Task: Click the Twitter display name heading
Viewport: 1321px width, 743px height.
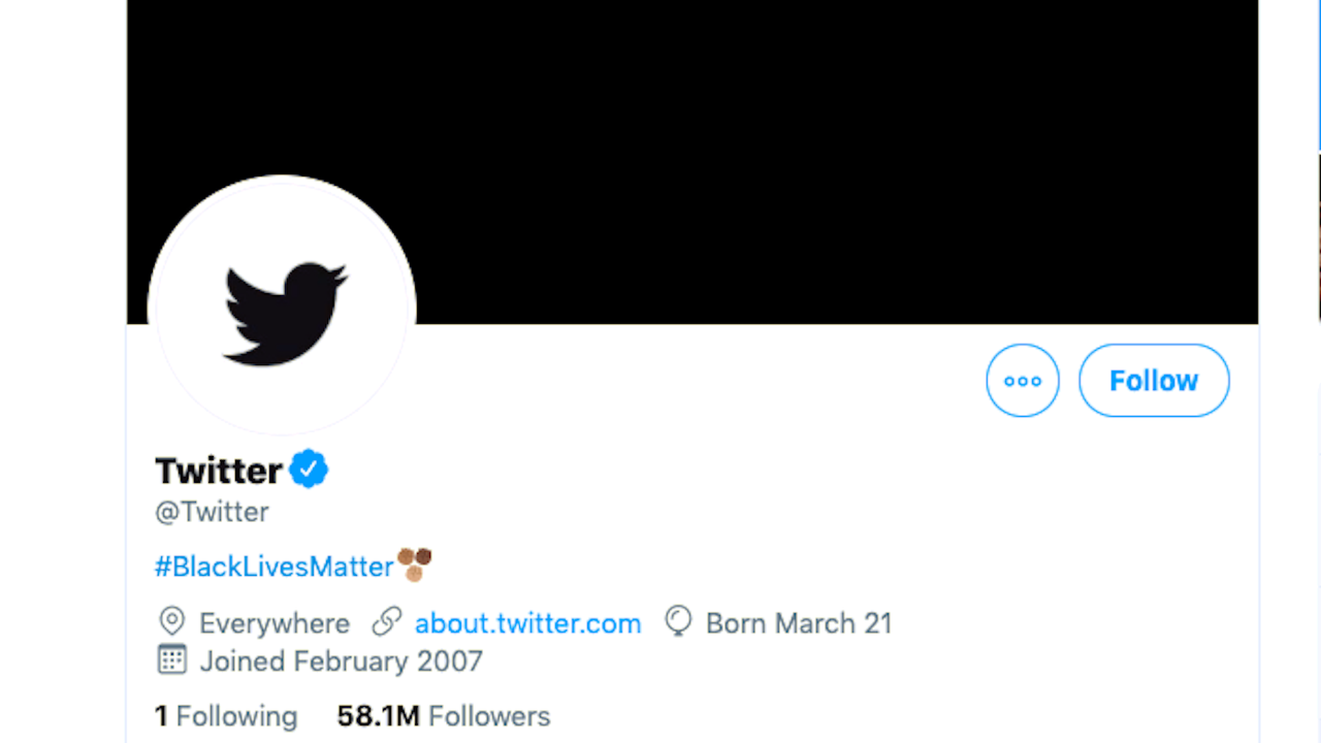Action: pyautogui.click(x=219, y=471)
